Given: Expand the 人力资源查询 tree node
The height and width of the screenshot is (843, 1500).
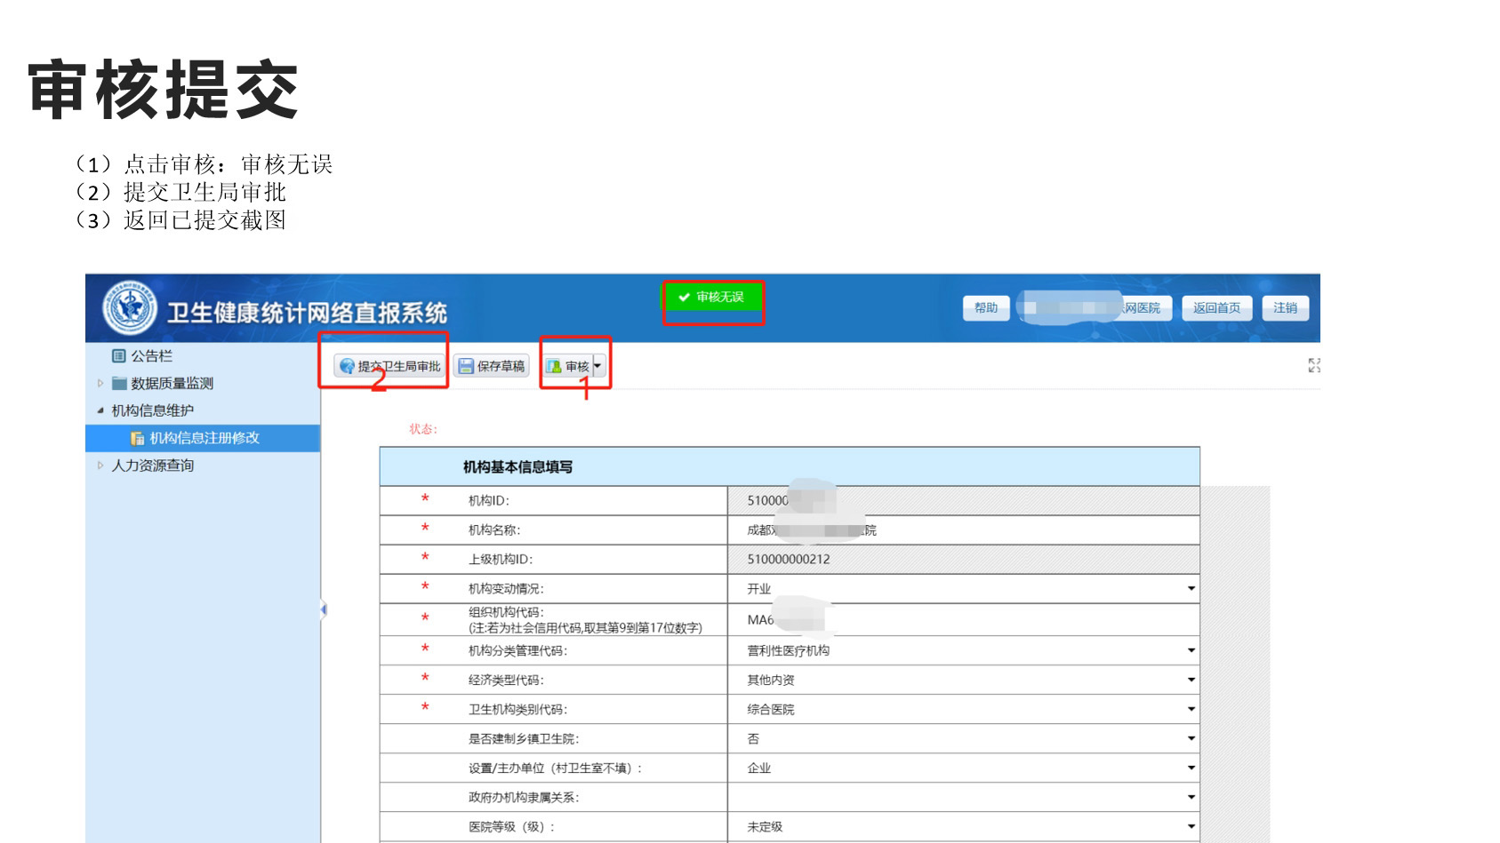Looking at the screenshot, I should pos(100,465).
